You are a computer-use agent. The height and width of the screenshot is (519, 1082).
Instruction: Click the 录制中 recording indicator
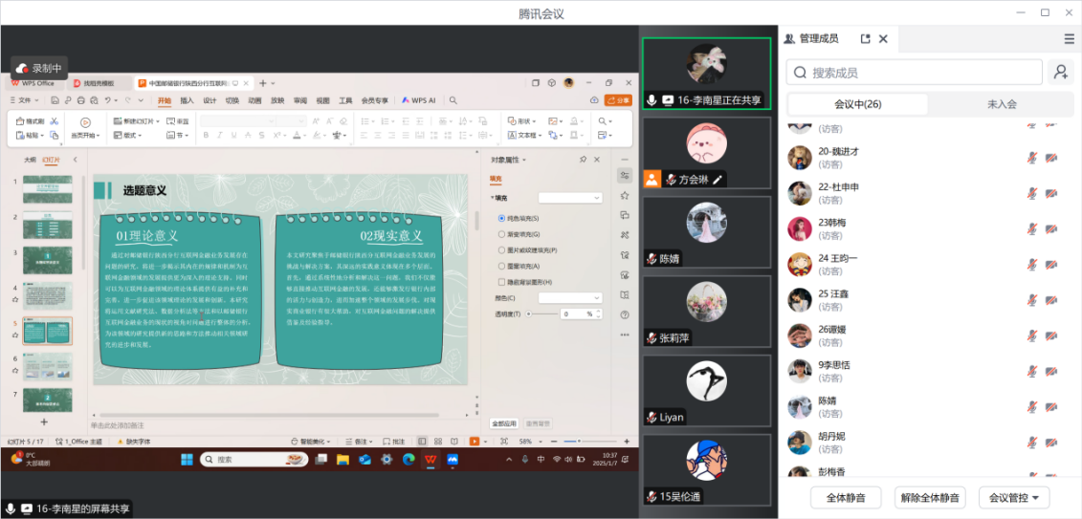pyautogui.click(x=39, y=69)
